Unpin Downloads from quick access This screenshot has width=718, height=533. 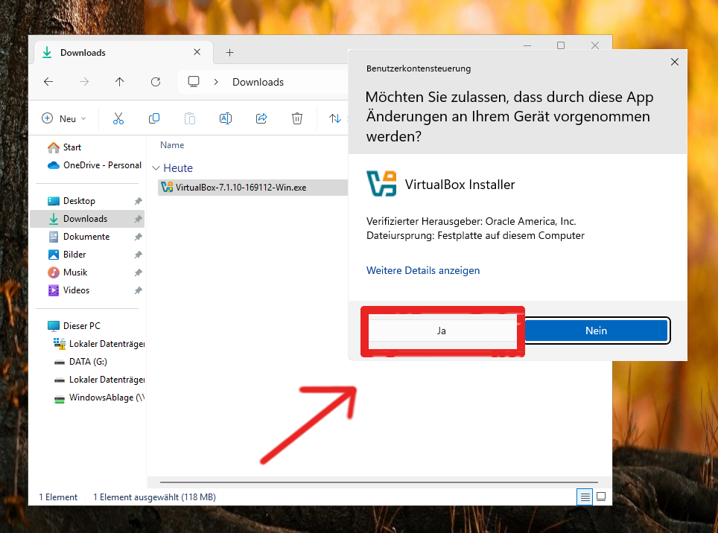[x=138, y=219]
